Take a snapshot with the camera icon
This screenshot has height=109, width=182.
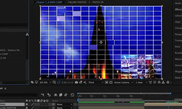pyautogui.click(x=76, y=82)
